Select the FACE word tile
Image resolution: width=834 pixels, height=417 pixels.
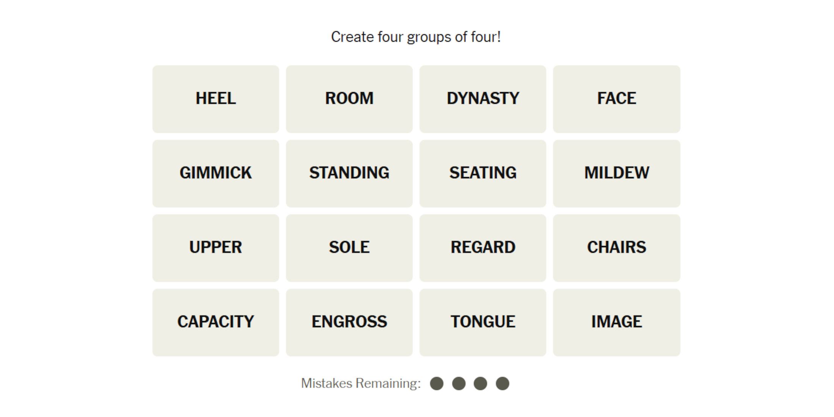[616, 99]
